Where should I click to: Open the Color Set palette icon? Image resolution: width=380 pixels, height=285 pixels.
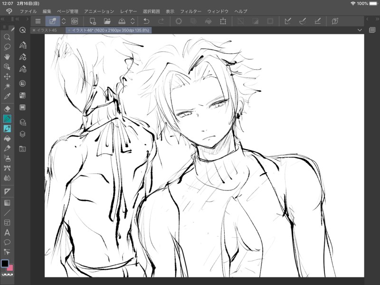point(22,95)
